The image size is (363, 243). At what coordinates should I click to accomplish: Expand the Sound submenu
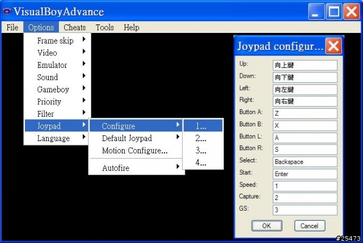tap(57, 77)
